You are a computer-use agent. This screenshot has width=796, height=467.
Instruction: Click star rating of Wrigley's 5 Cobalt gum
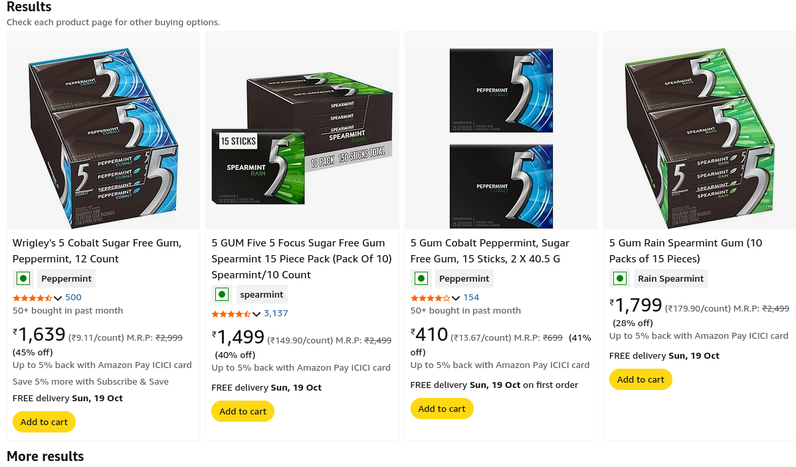coord(32,298)
